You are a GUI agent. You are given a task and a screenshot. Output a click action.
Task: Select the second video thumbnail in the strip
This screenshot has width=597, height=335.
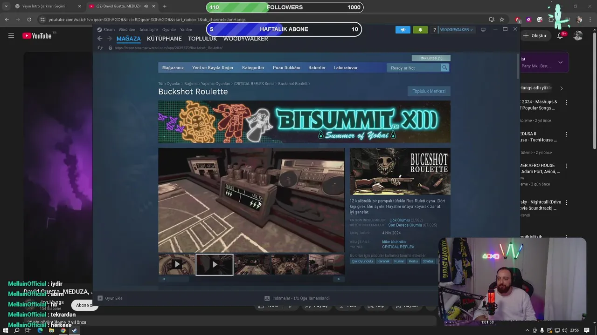tap(215, 264)
